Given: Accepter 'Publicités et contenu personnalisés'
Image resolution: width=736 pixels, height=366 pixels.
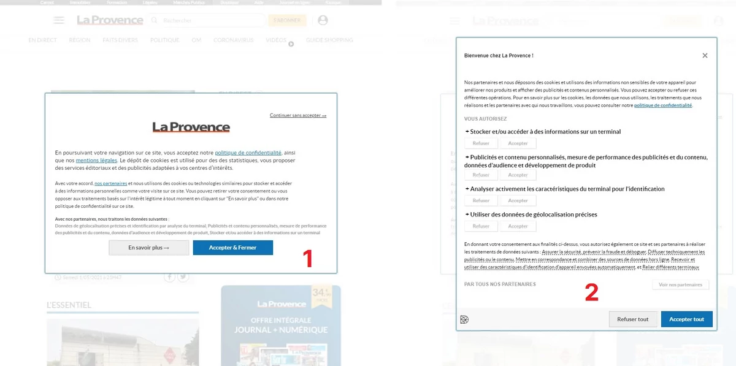Looking at the screenshot, I should click(518, 175).
